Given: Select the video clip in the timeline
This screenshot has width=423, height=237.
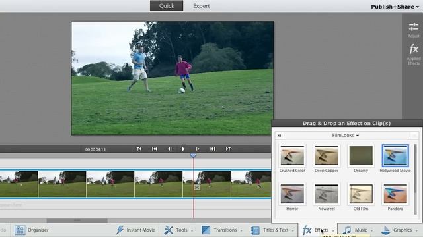Looking at the screenshot, I should [135, 184].
